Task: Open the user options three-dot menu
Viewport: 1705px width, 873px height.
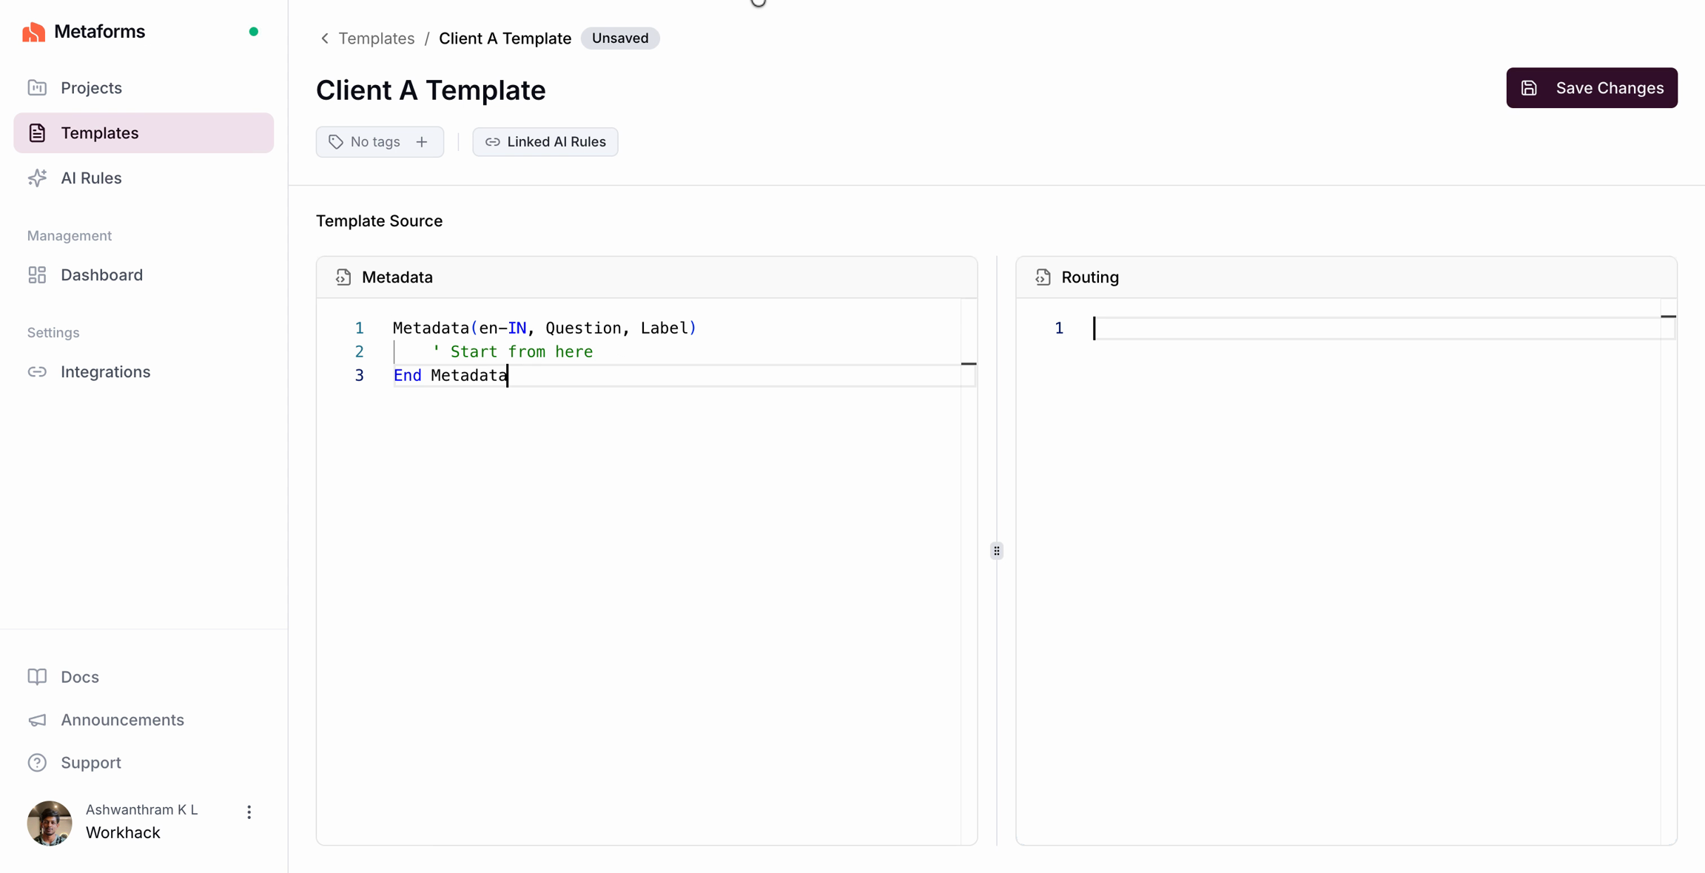Action: click(249, 812)
